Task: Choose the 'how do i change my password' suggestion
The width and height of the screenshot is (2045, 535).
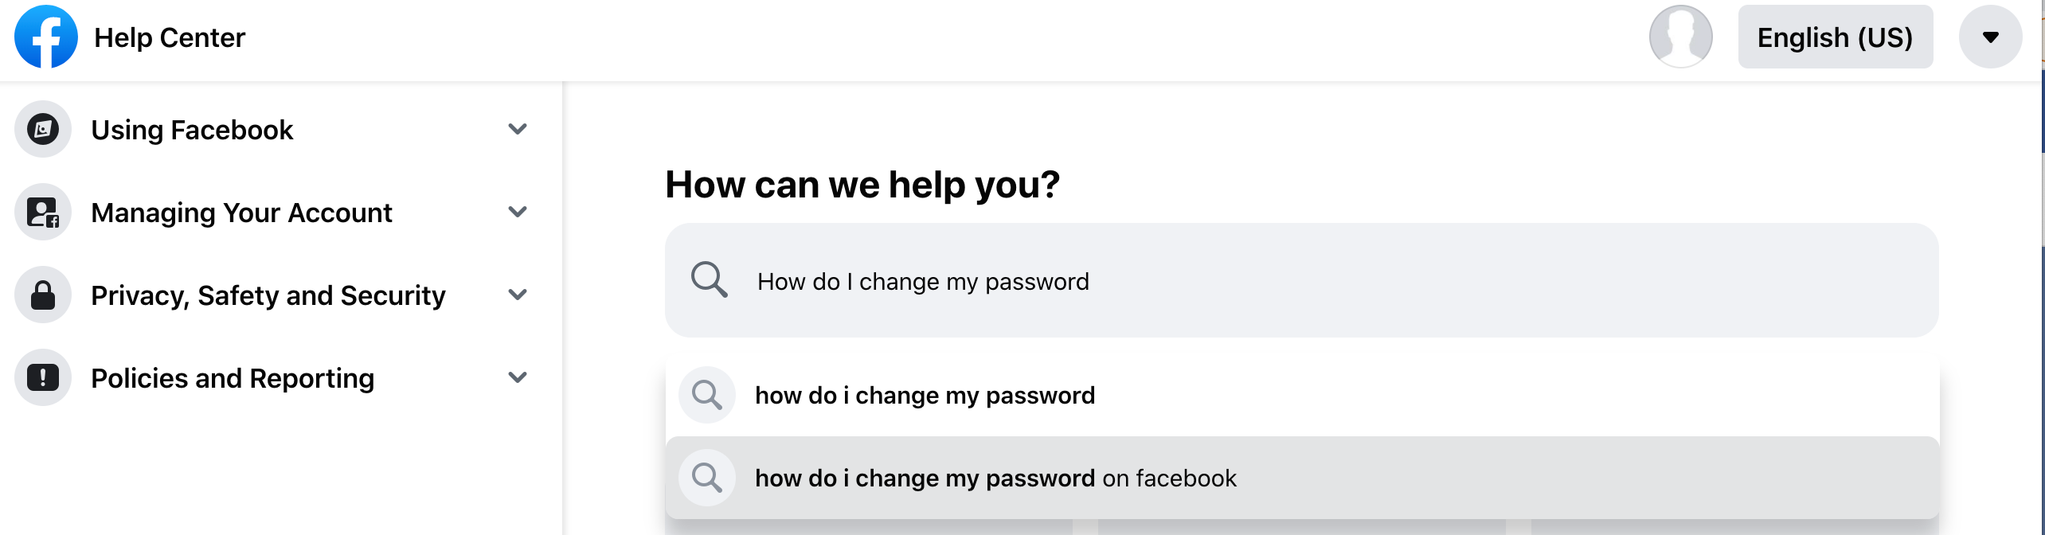Action: coord(925,394)
